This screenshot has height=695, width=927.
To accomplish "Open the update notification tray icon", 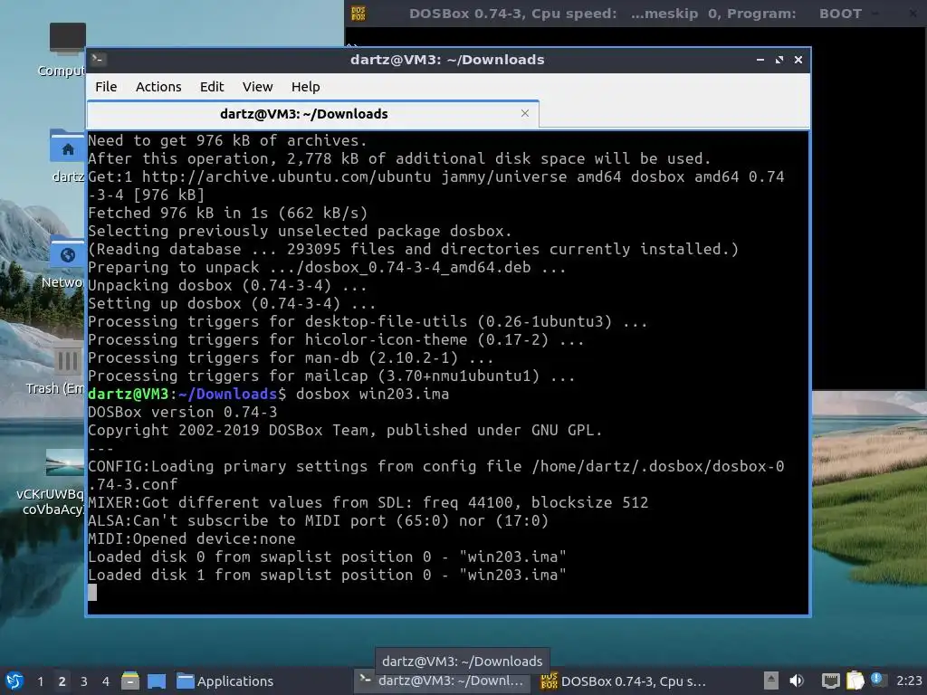I will point(876,680).
